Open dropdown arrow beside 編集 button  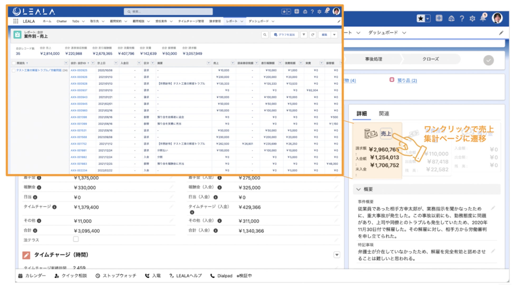pos(334,35)
